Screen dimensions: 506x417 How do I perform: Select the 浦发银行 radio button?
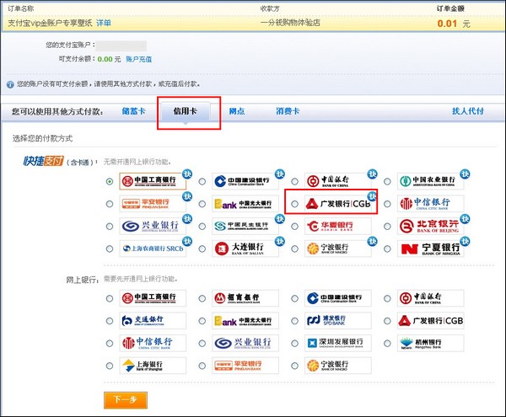(294, 321)
